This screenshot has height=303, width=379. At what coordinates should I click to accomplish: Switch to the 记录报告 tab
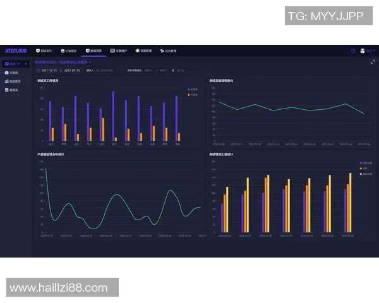pyautogui.click(x=68, y=50)
